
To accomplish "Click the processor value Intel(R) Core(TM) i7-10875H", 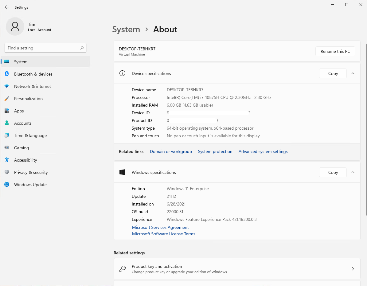I will tap(219, 97).
